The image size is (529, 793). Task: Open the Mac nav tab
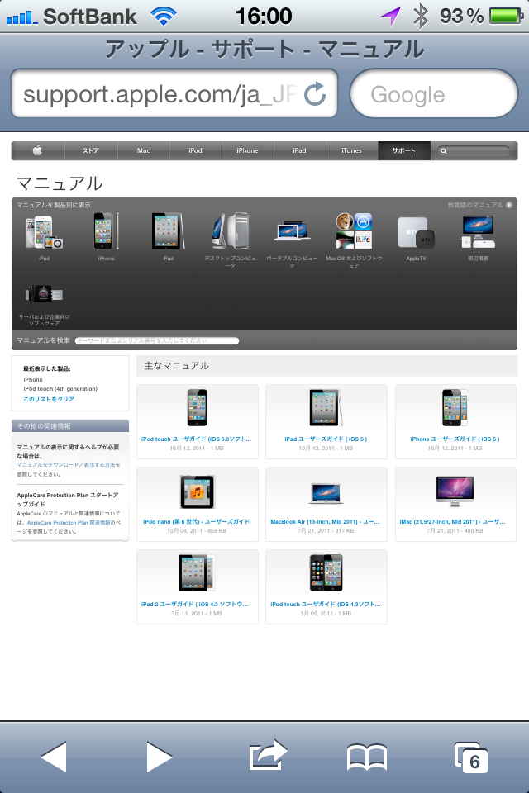tap(143, 150)
